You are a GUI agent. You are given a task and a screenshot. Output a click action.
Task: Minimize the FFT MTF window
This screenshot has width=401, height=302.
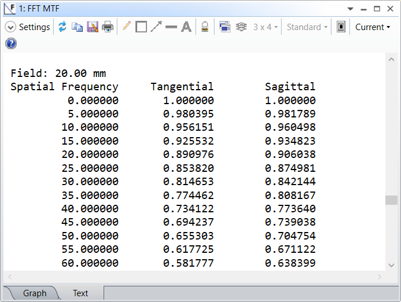pos(363,9)
